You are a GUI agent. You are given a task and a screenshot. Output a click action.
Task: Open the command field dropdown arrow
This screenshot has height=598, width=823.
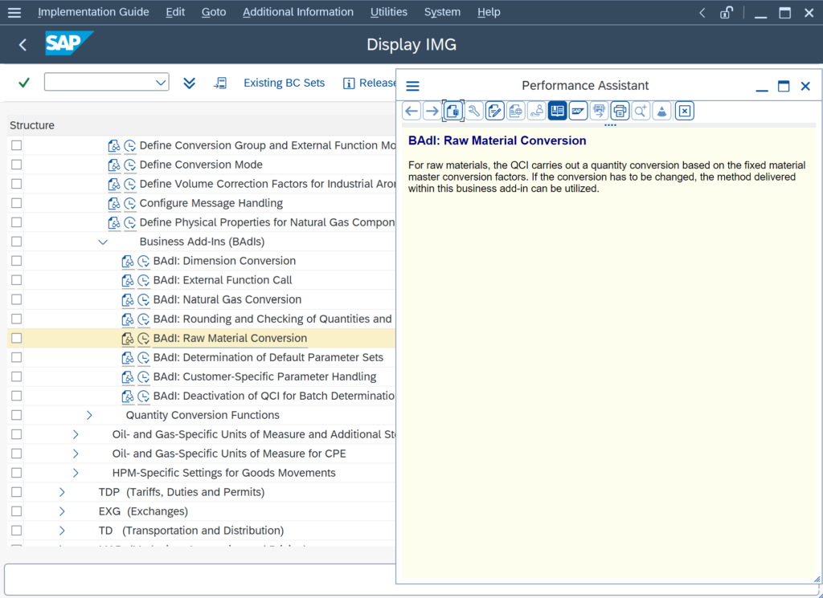click(161, 83)
